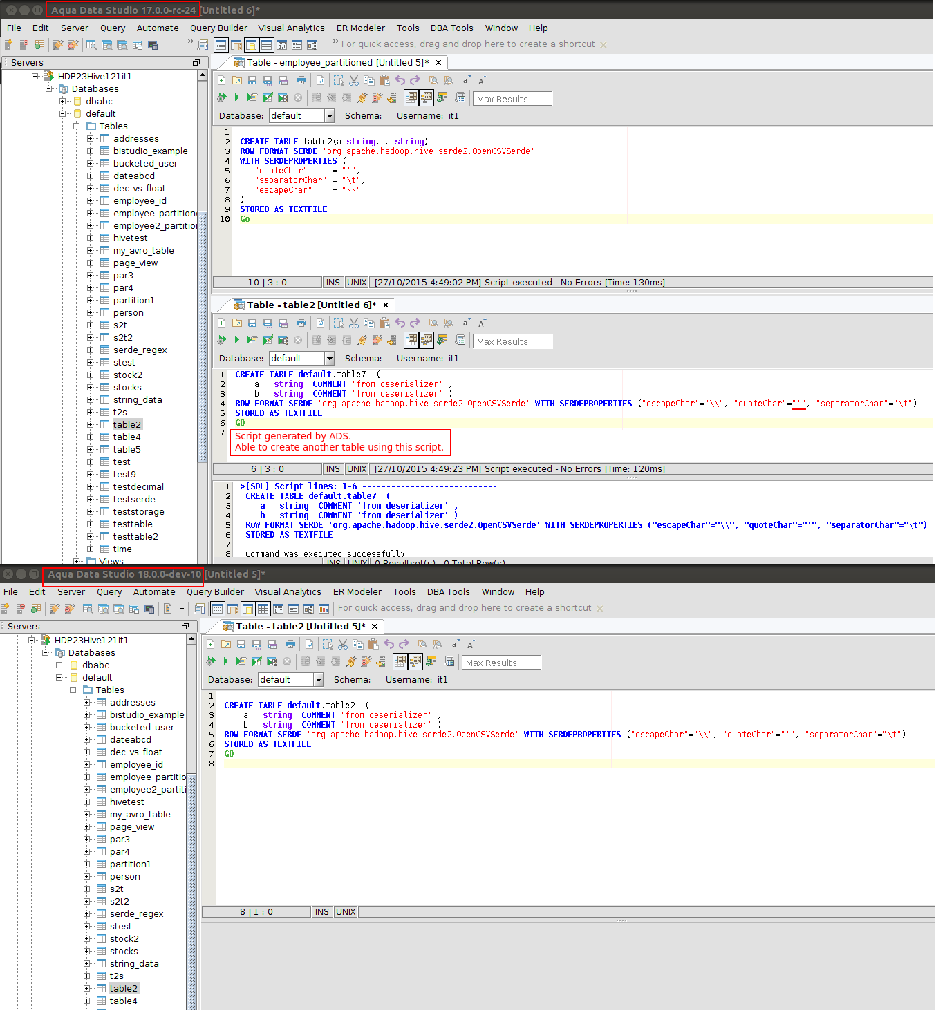Collapse HDP23Hive121it1 server in 17.0.0 tree
Screen dimensions: 936x1013
[35, 77]
